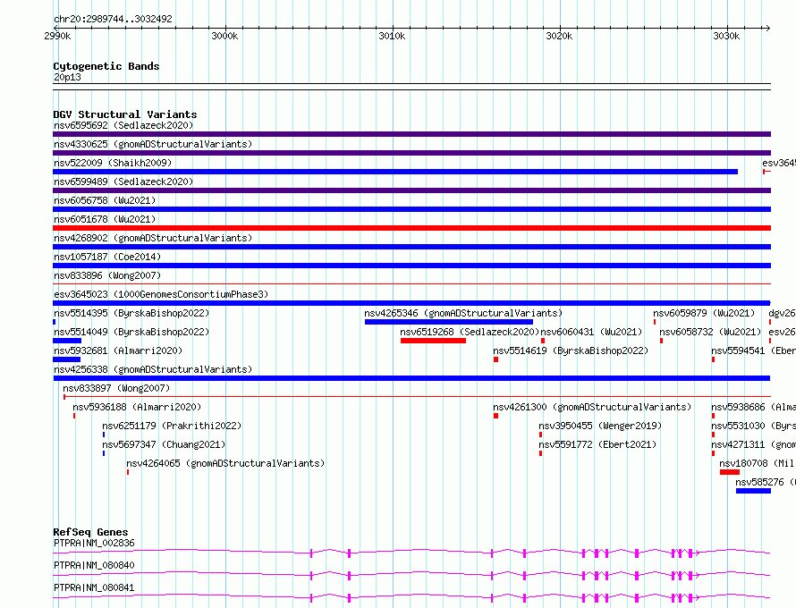Image resolution: width=796 pixels, height=608 pixels.
Task: Open the nsv180708 variant label
Action: click(758, 463)
